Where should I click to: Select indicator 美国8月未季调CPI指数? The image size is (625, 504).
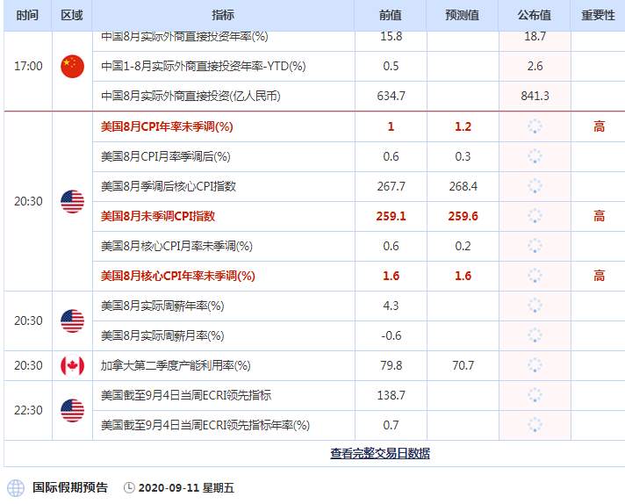158,216
